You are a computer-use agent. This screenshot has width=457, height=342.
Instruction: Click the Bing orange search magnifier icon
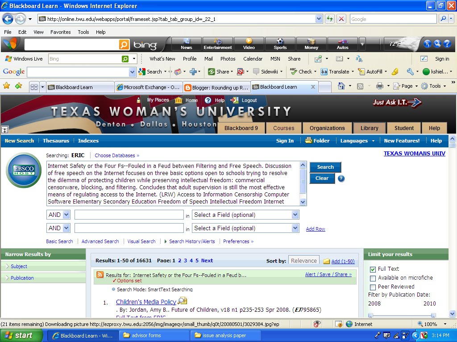pos(124,45)
